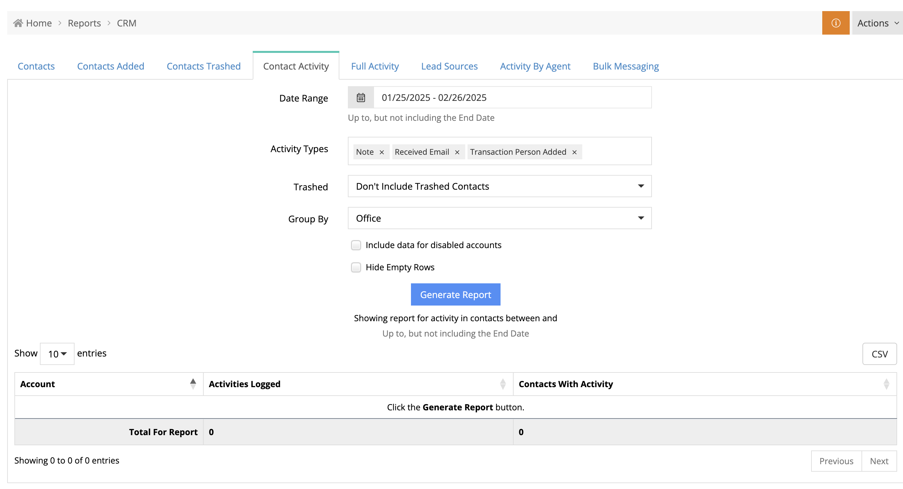Open the Trashed contacts dropdown
The height and width of the screenshot is (489, 903).
499,186
